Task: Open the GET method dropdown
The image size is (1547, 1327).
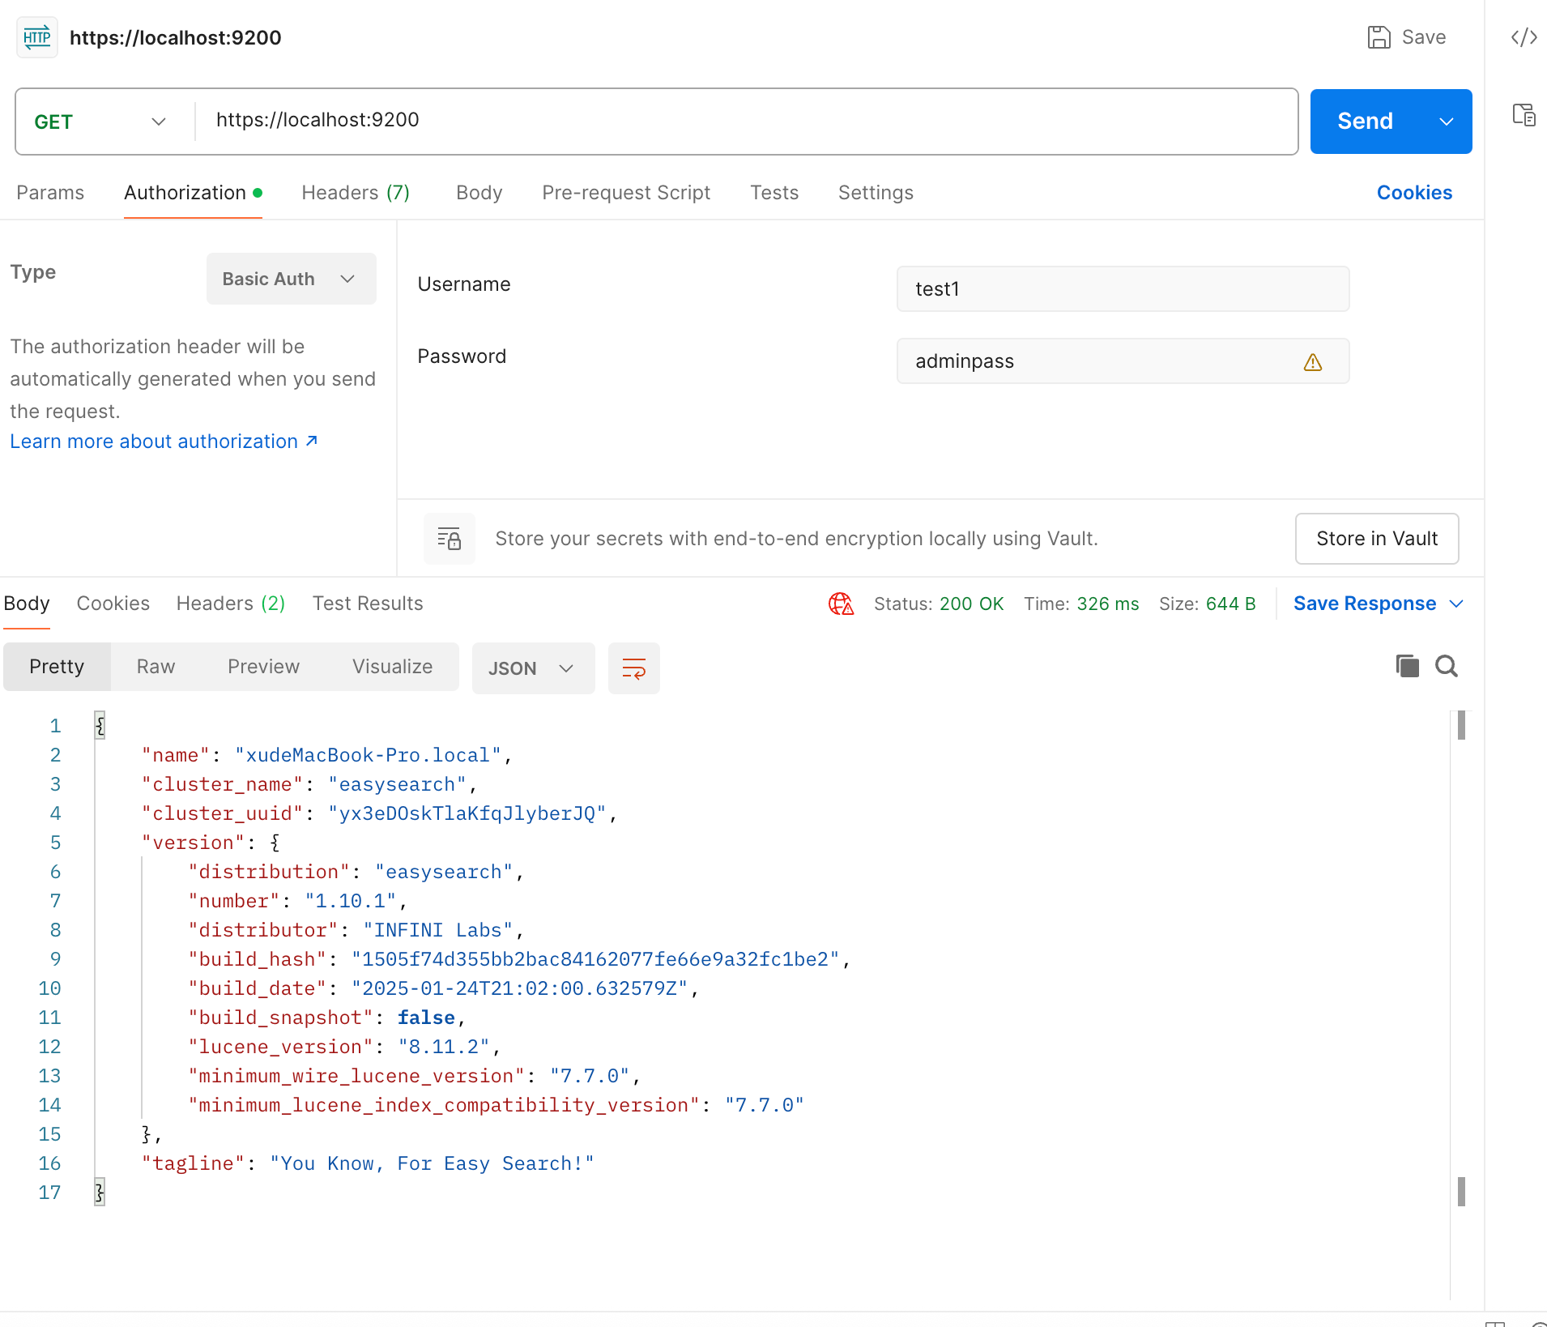Action: pyautogui.click(x=100, y=122)
